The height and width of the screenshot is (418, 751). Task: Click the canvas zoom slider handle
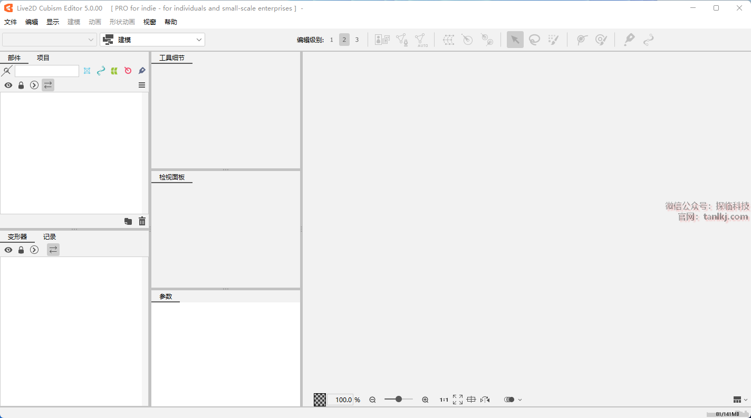click(x=399, y=400)
